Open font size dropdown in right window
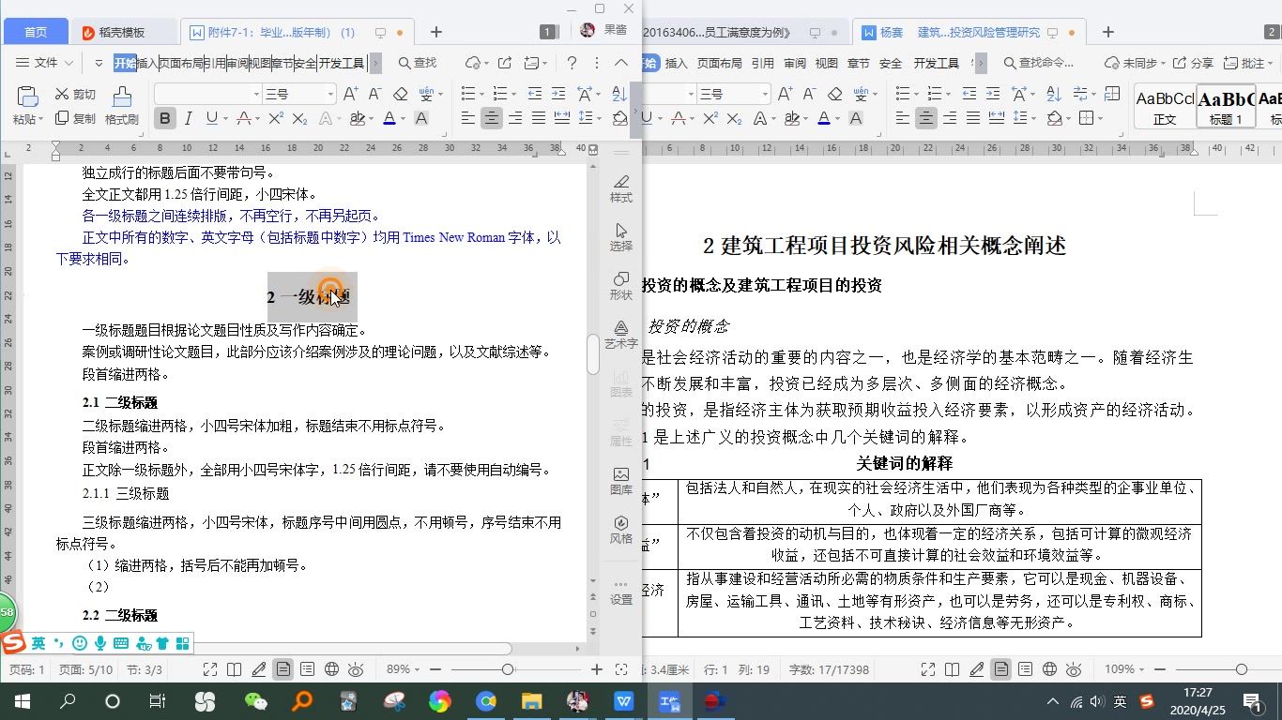The height and width of the screenshot is (720, 1282). (x=765, y=94)
